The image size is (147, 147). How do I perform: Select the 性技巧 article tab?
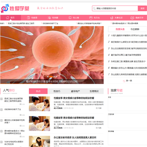pyautogui.click(x=57, y=91)
